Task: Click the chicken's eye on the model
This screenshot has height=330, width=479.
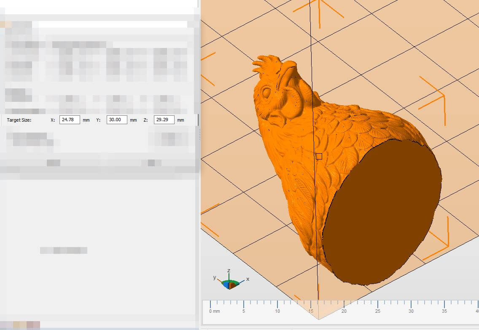Action: point(267,91)
